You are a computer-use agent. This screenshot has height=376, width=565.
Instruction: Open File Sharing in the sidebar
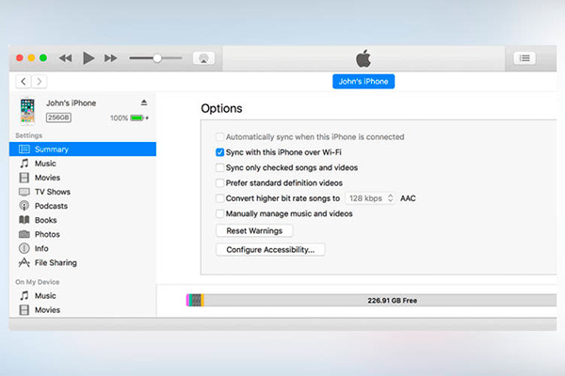83,262
